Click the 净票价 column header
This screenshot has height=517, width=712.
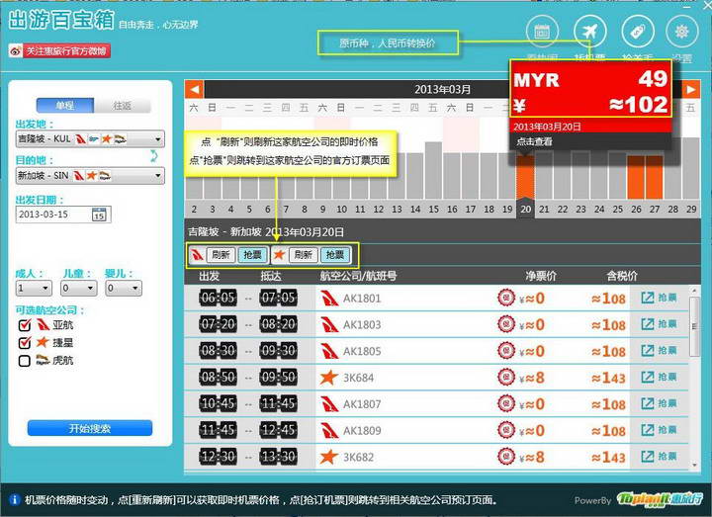[541, 276]
